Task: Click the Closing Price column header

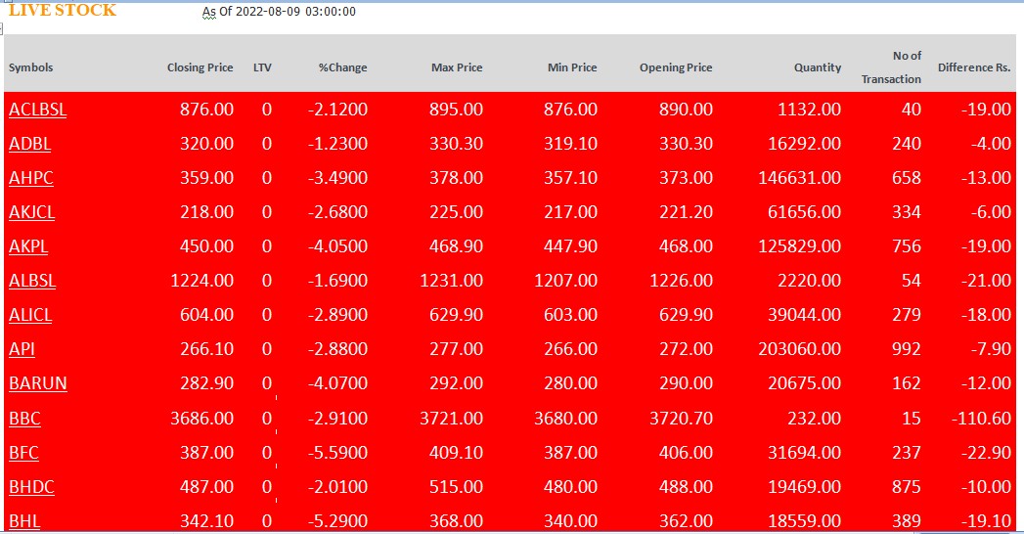Action: tap(200, 67)
